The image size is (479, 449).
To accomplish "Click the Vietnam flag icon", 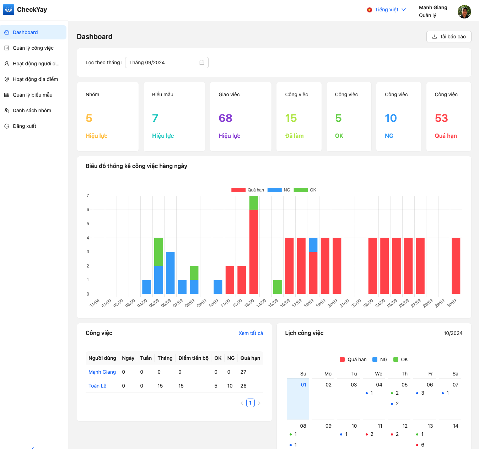I will [x=370, y=10].
